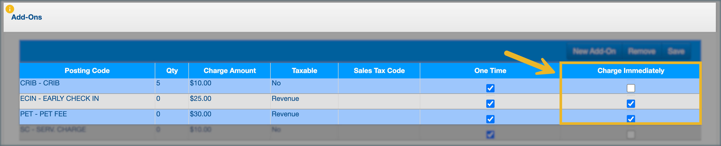Click the New Add-On button
Viewport: 721px width, 146px height.
pos(594,51)
